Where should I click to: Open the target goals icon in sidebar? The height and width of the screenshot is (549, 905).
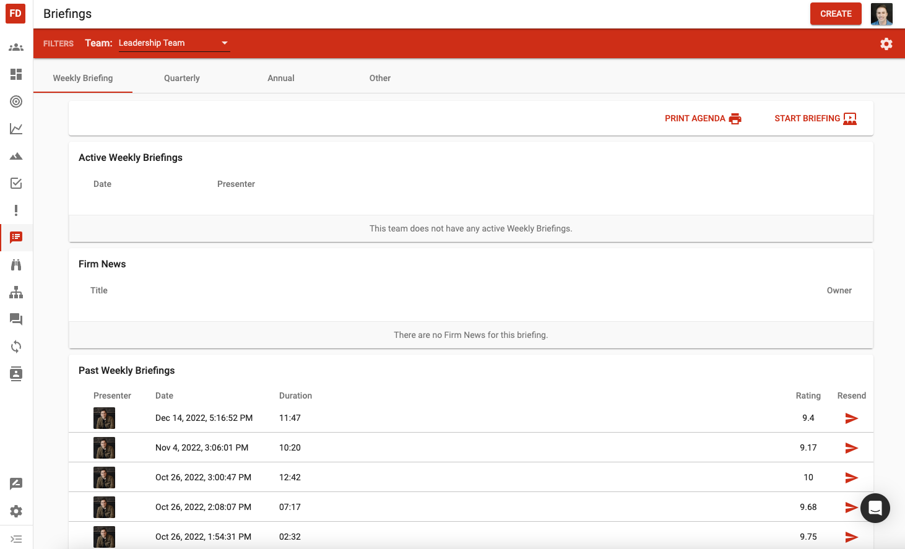(16, 102)
